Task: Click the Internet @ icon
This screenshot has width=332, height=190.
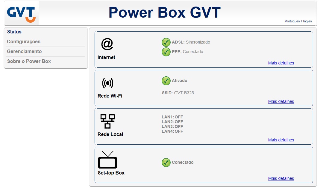Action: [x=107, y=44]
